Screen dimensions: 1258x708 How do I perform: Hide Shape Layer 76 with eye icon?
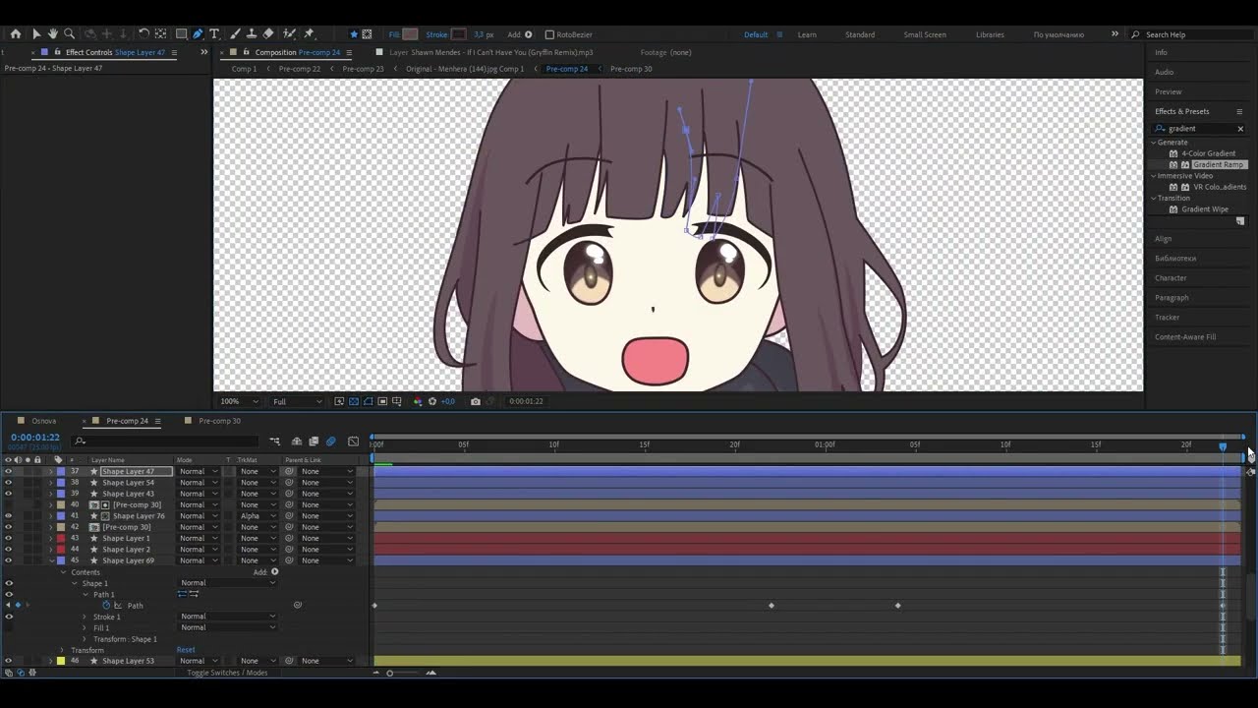tap(9, 516)
